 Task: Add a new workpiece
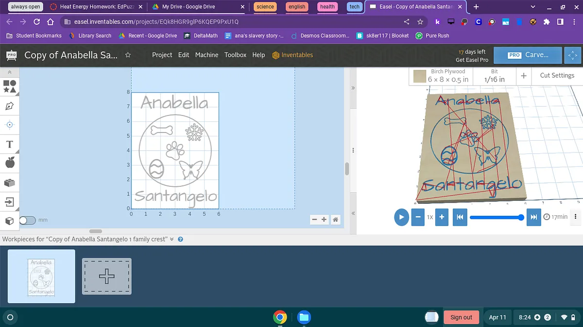coord(107,276)
